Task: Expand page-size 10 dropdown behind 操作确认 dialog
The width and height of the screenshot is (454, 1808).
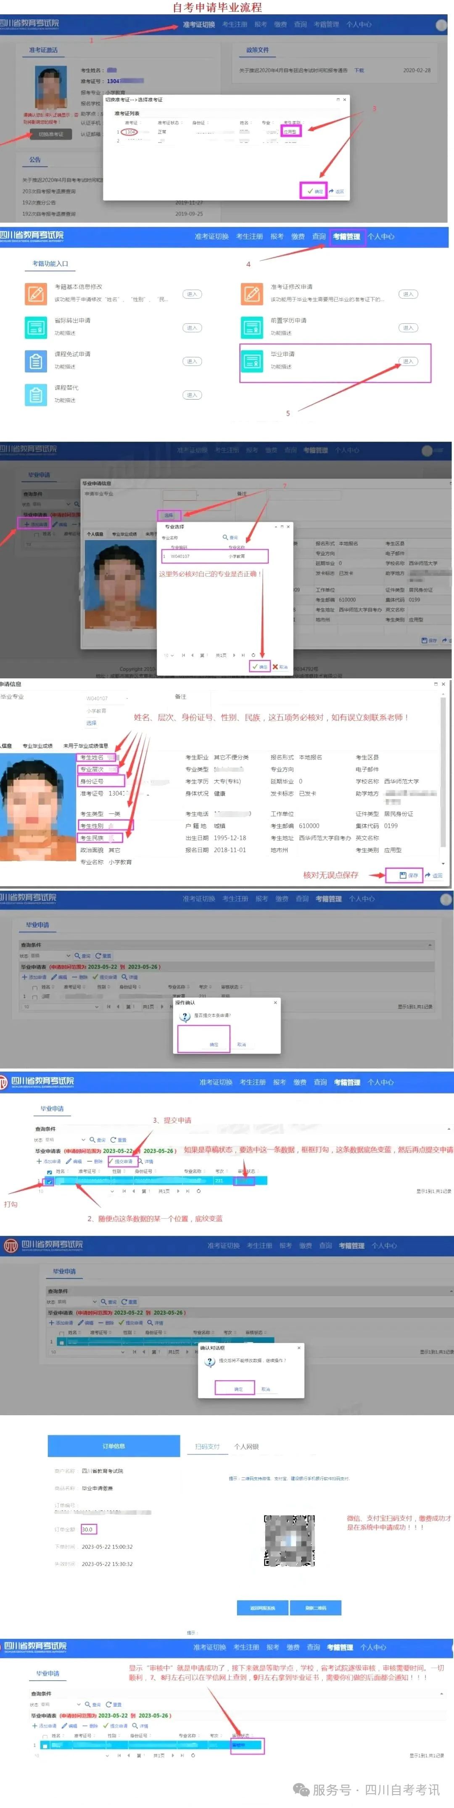Action: point(96,1006)
